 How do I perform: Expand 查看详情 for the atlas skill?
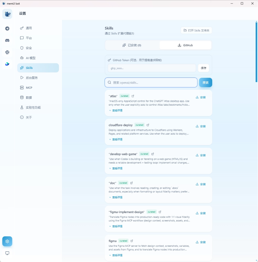point(116,110)
